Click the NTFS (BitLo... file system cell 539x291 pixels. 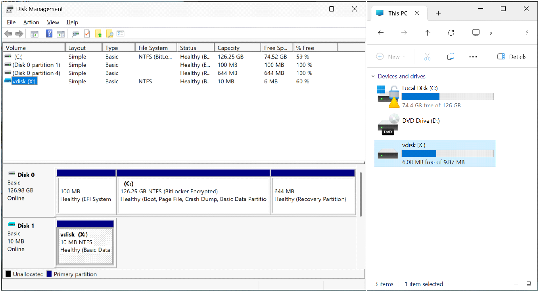coord(155,57)
